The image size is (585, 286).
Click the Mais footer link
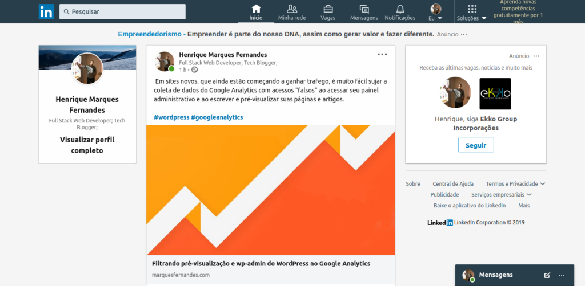pos(524,205)
